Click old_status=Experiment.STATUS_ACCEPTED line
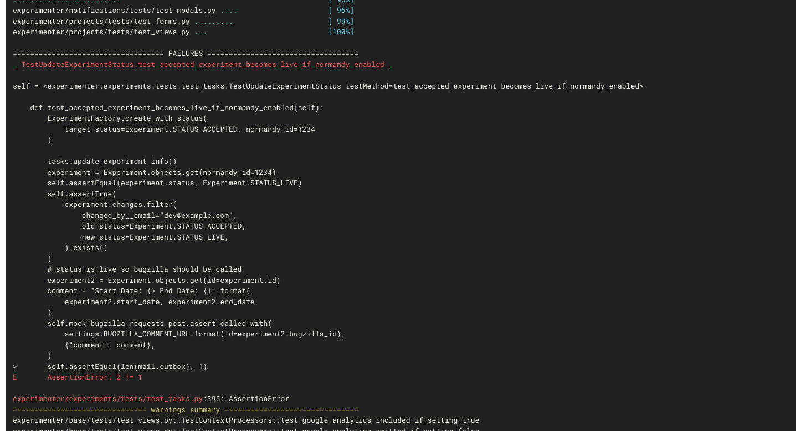This screenshot has height=431, width=796. tap(163, 226)
